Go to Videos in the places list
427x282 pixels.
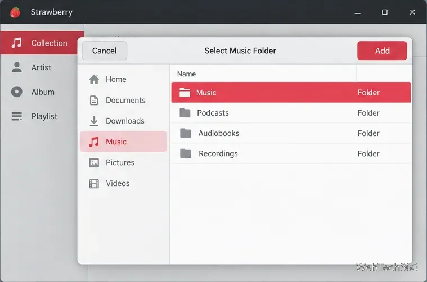[x=123, y=183]
